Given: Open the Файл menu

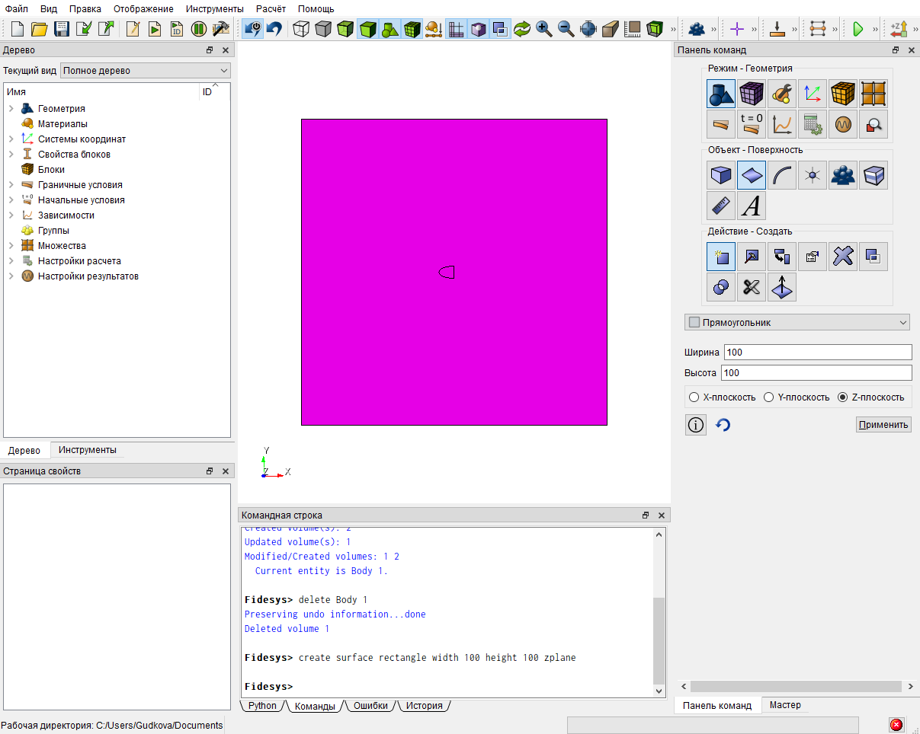Looking at the screenshot, I should [17, 8].
